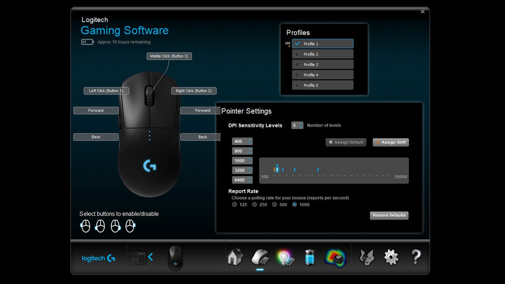Click the G logo on mouse image
505x284 pixels.
149,166
